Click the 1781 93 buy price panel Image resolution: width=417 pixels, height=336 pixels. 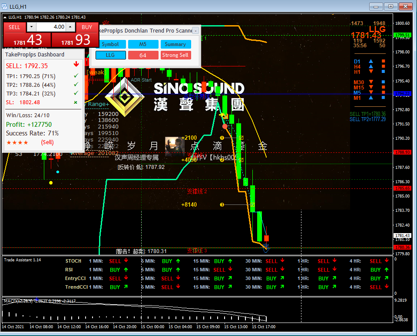point(75,40)
